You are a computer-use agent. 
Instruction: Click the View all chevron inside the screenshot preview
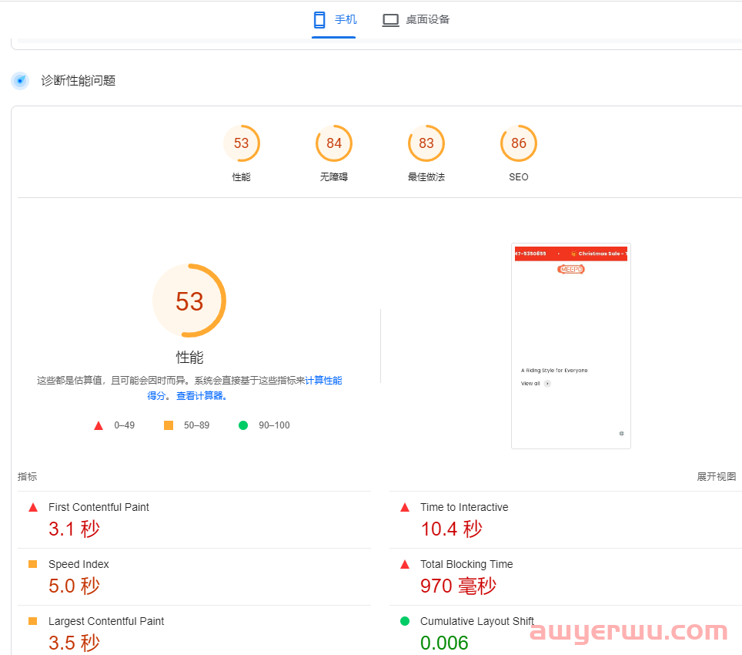[546, 383]
